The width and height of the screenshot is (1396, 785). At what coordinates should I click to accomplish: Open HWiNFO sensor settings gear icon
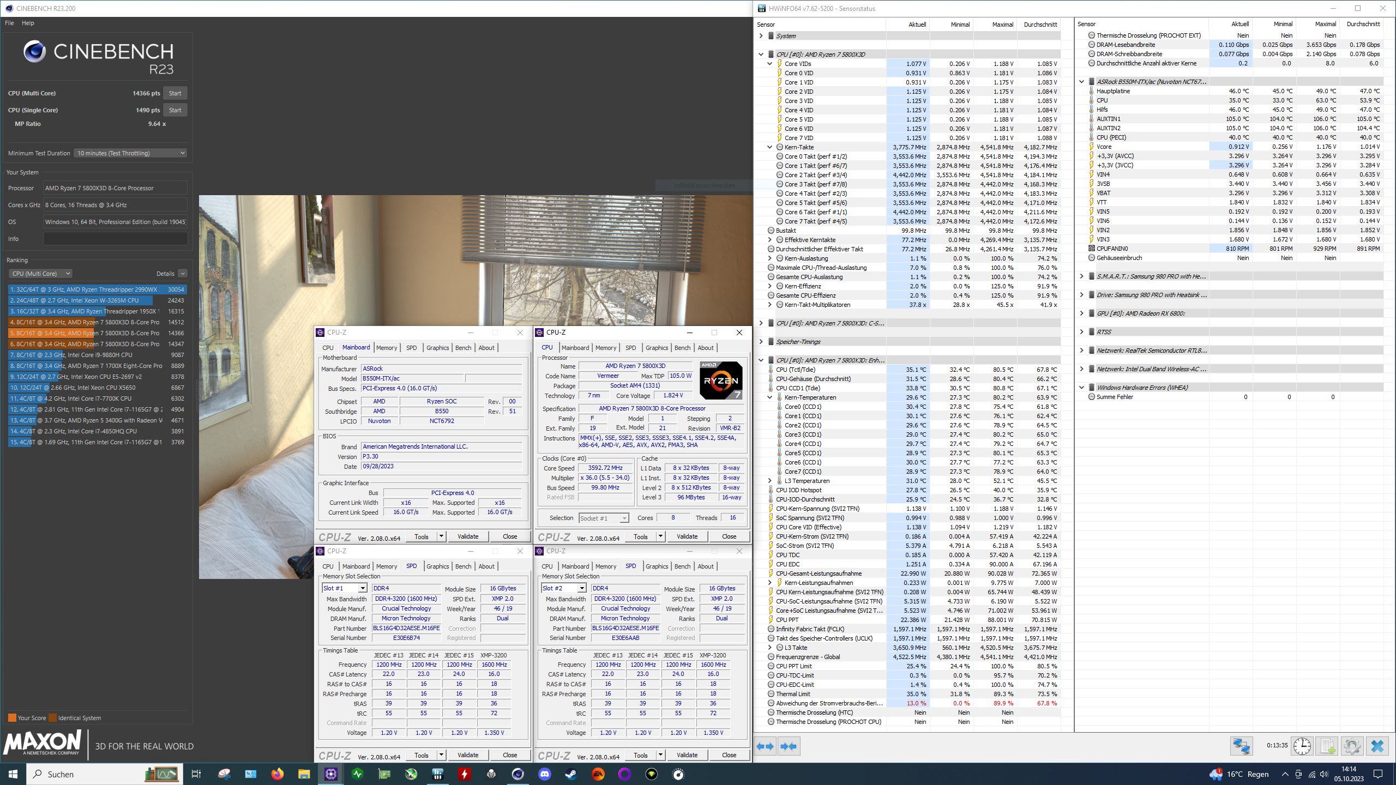[1352, 746]
